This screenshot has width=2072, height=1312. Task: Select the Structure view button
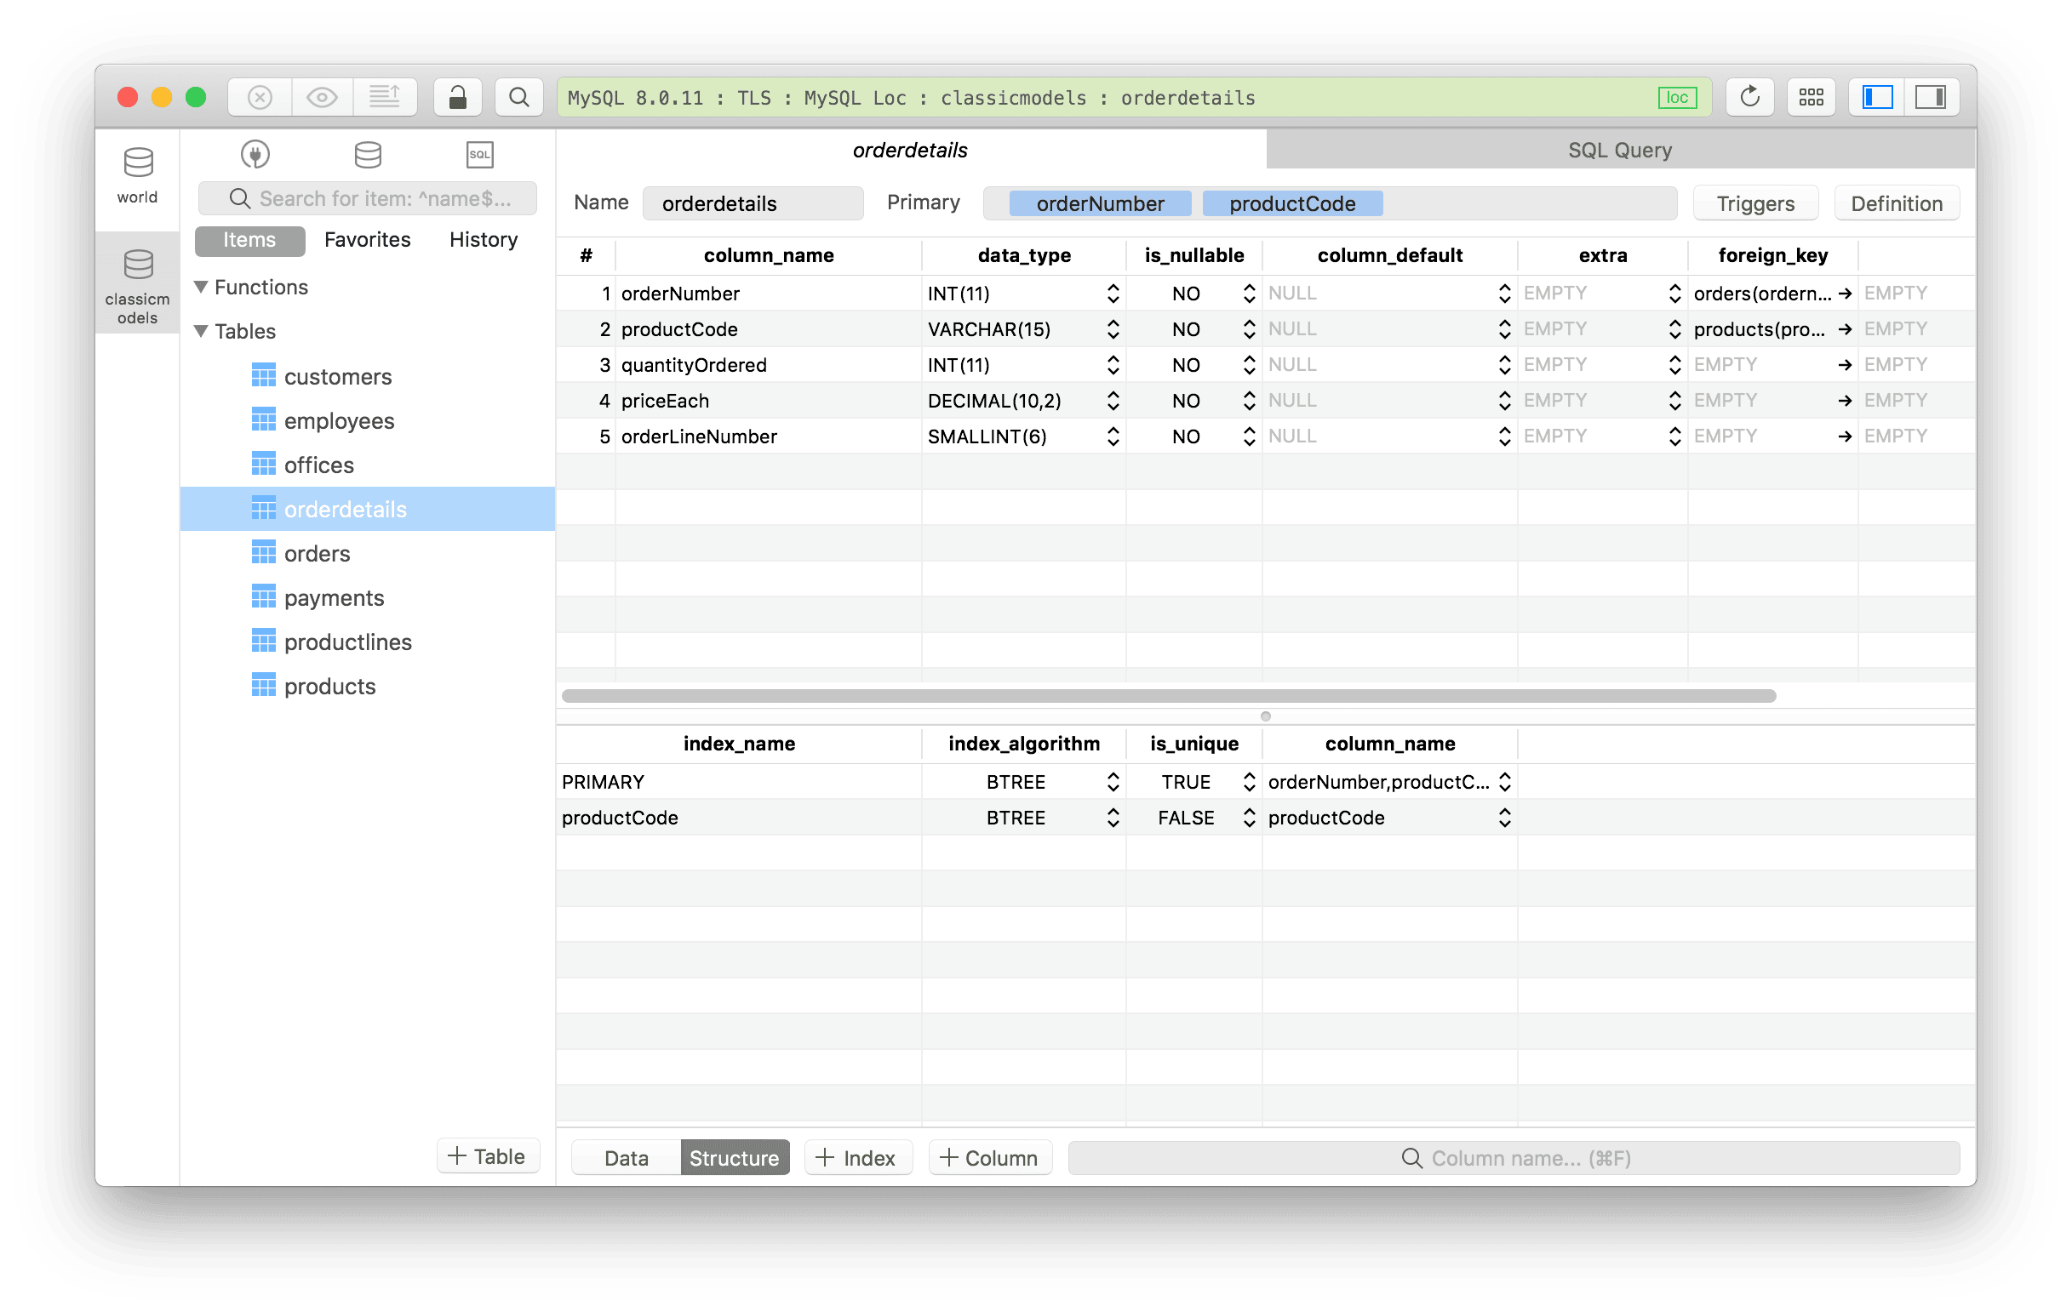(735, 1158)
